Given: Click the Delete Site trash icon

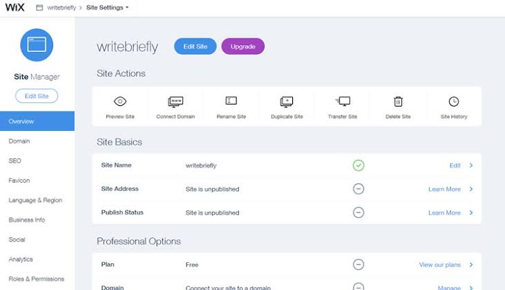Looking at the screenshot, I should pyautogui.click(x=398, y=101).
